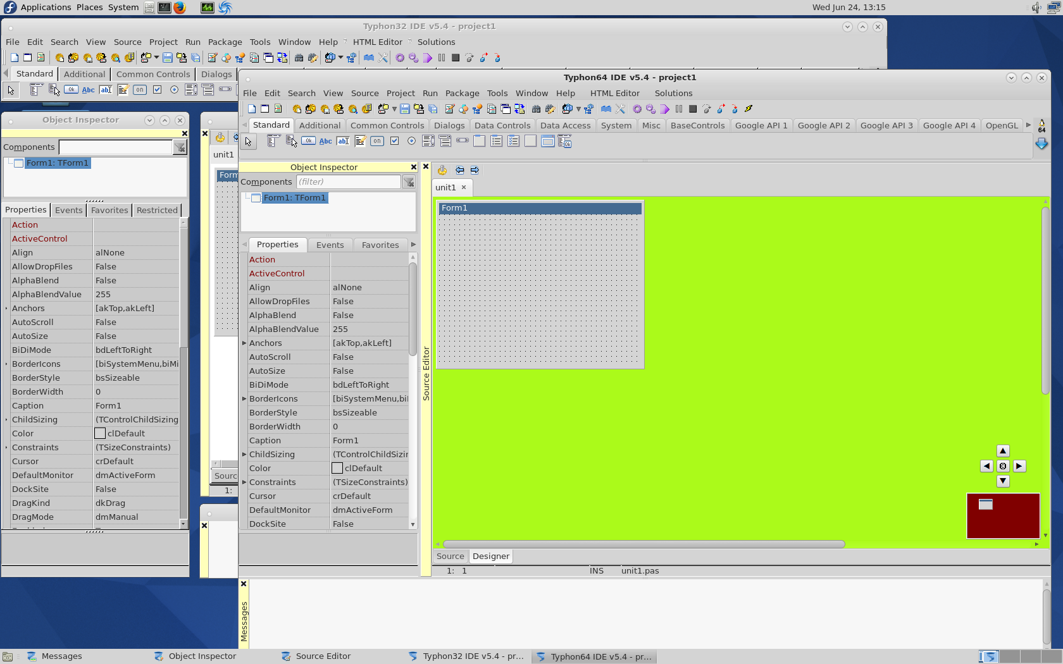Click Pause icon in Typhon64 toolbar

click(679, 109)
